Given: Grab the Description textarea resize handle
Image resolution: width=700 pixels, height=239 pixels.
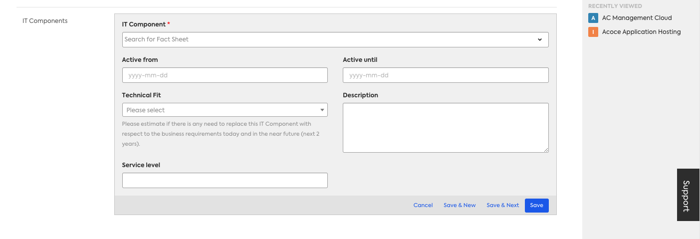Looking at the screenshot, I should point(546,150).
